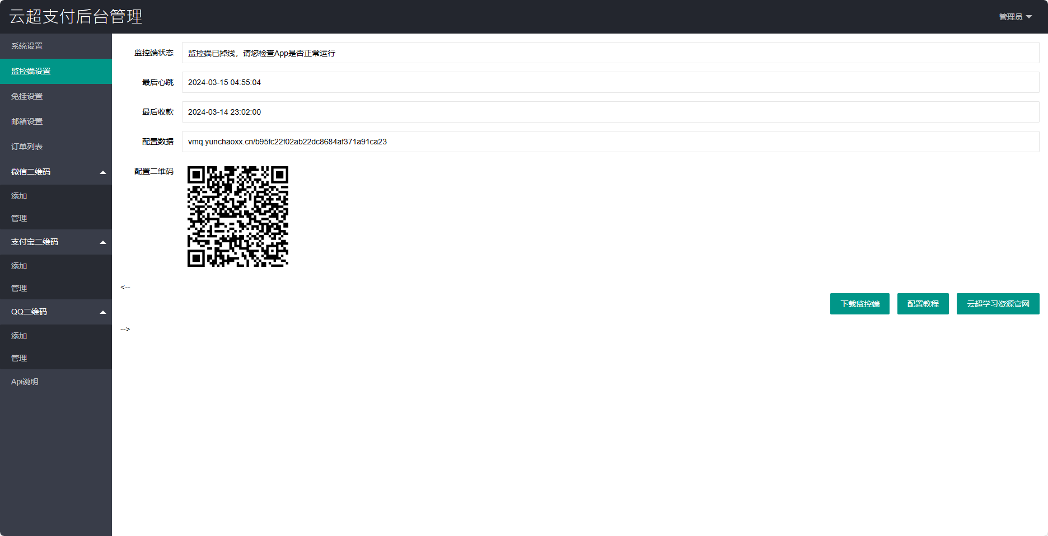
Task: Select 监控端设置 menu item
Action: click(x=31, y=71)
